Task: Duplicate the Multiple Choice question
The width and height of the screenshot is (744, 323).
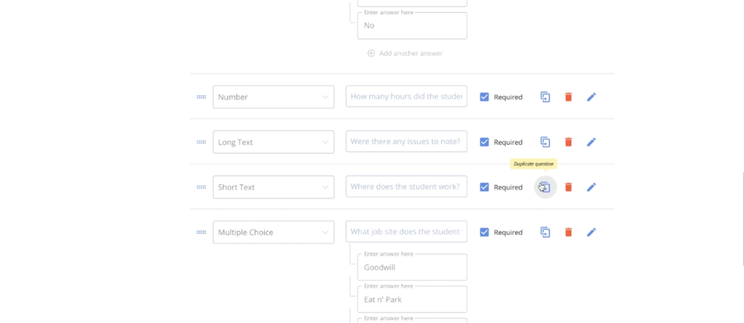Action: pos(545,232)
